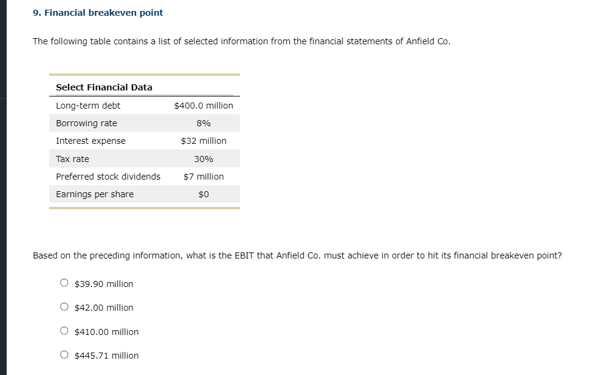613x375 pixels.
Task: Click the $39.90 million answer label
Action: click(104, 284)
